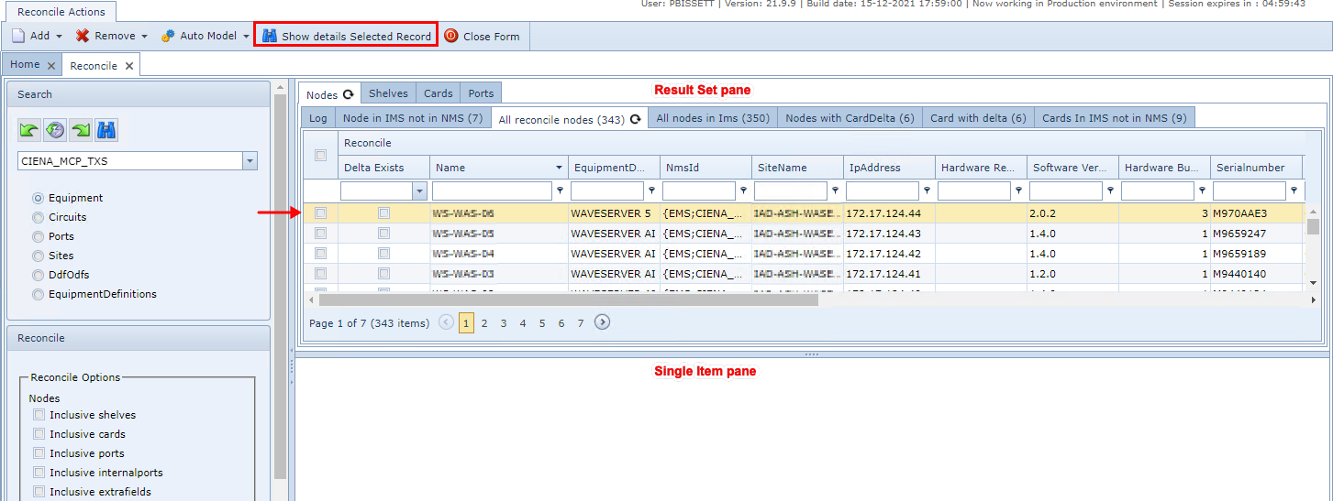The width and height of the screenshot is (1333, 501).
Task: Click the Close Form power icon
Action: (451, 37)
